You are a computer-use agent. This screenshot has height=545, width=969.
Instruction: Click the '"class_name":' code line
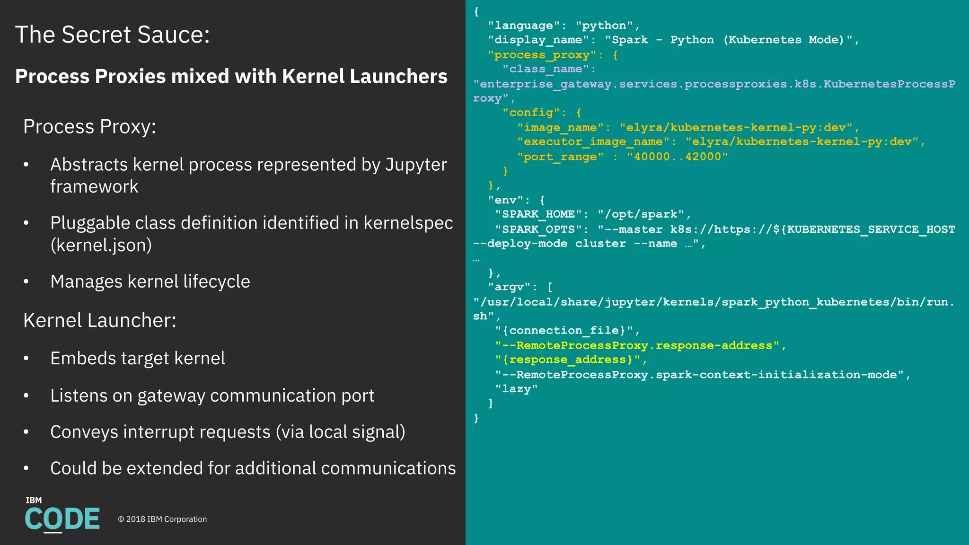[549, 69]
